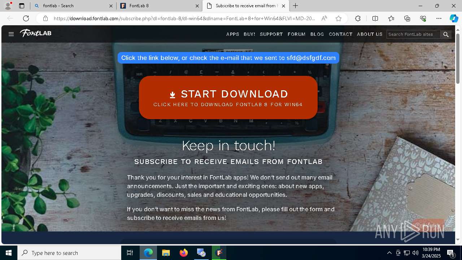Image resolution: width=462 pixels, height=260 pixels.
Task: Open Tab actions menu
Action: tap(22, 6)
